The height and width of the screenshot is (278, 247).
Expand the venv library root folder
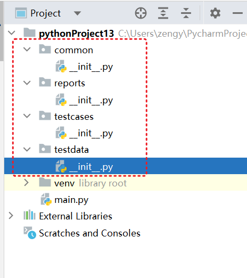pos(27,183)
